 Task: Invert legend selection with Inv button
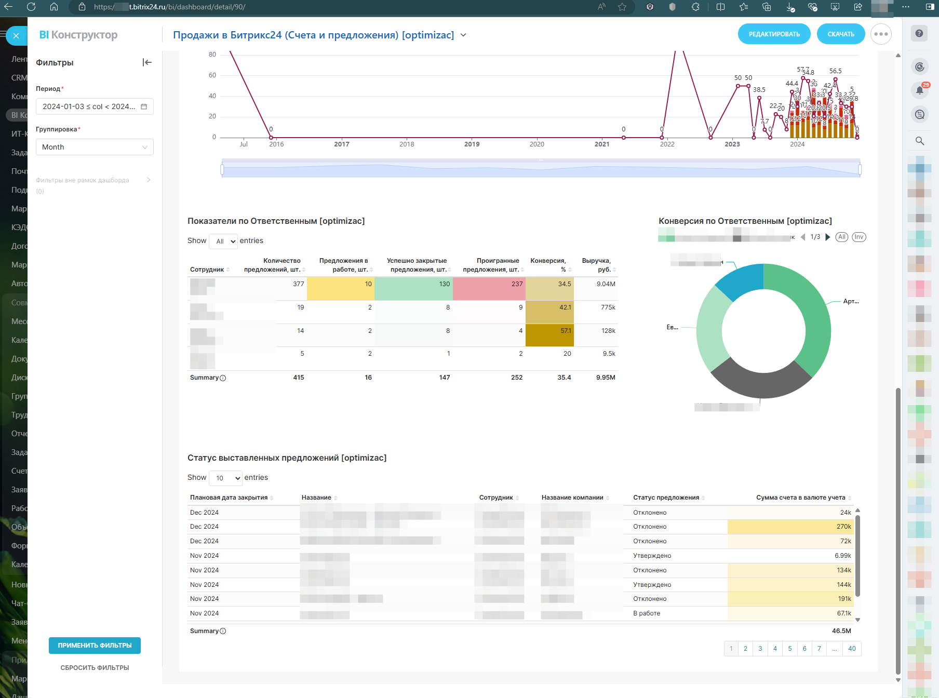[859, 237]
